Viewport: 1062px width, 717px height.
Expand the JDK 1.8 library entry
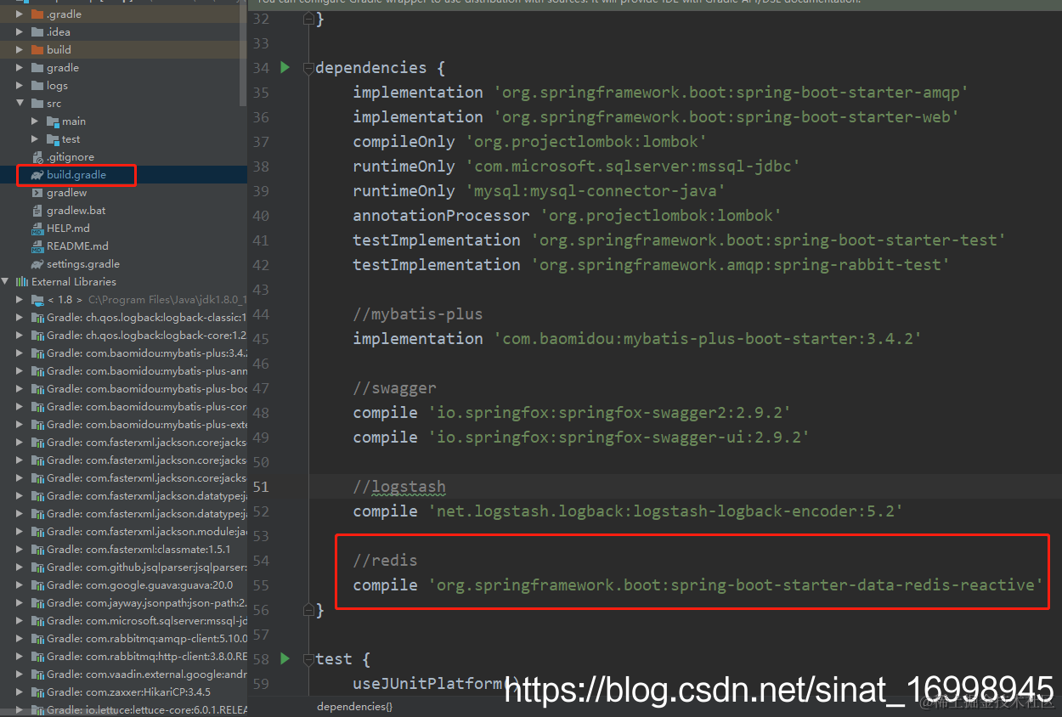point(20,299)
